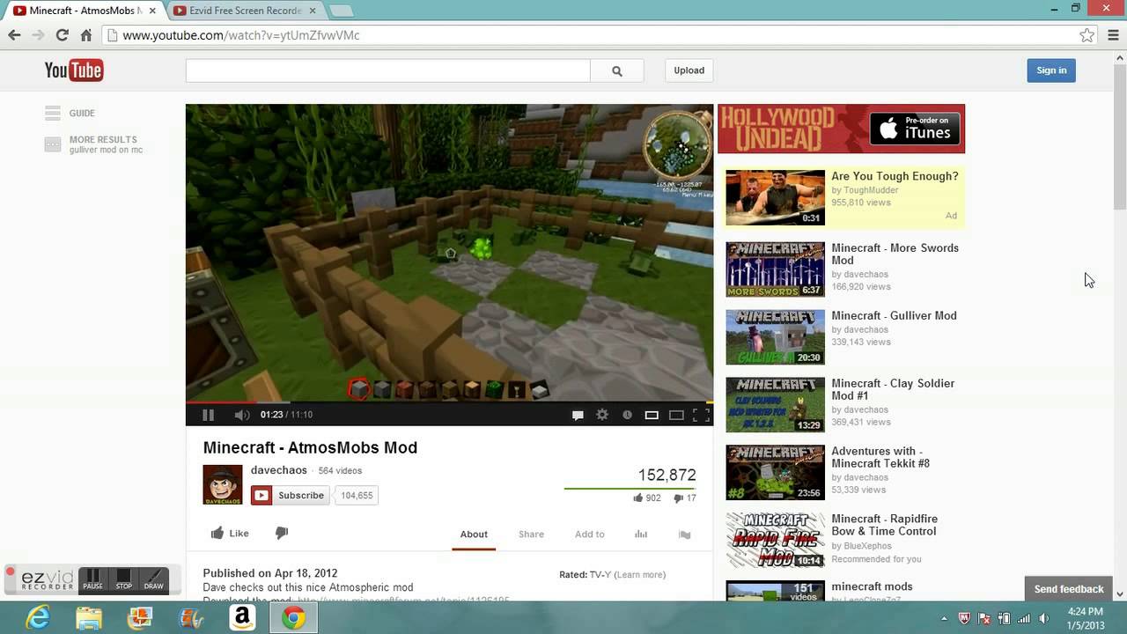Open Internet Explorer from taskbar
The image size is (1127, 634).
(38, 618)
